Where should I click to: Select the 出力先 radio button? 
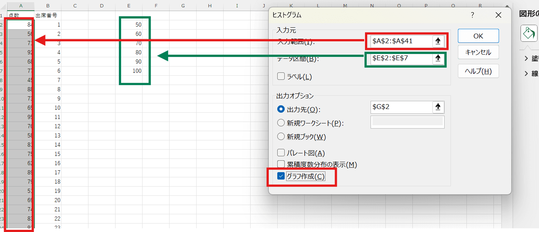pos(281,109)
